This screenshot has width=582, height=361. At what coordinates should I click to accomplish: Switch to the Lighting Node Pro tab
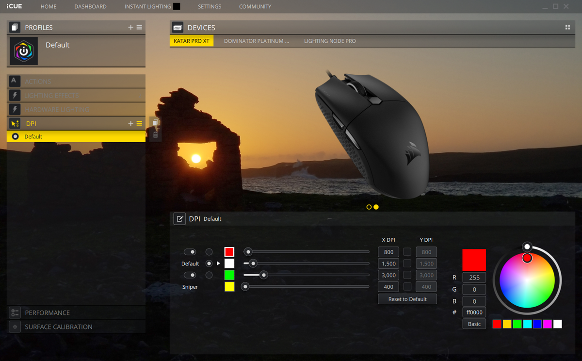(x=330, y=41)
